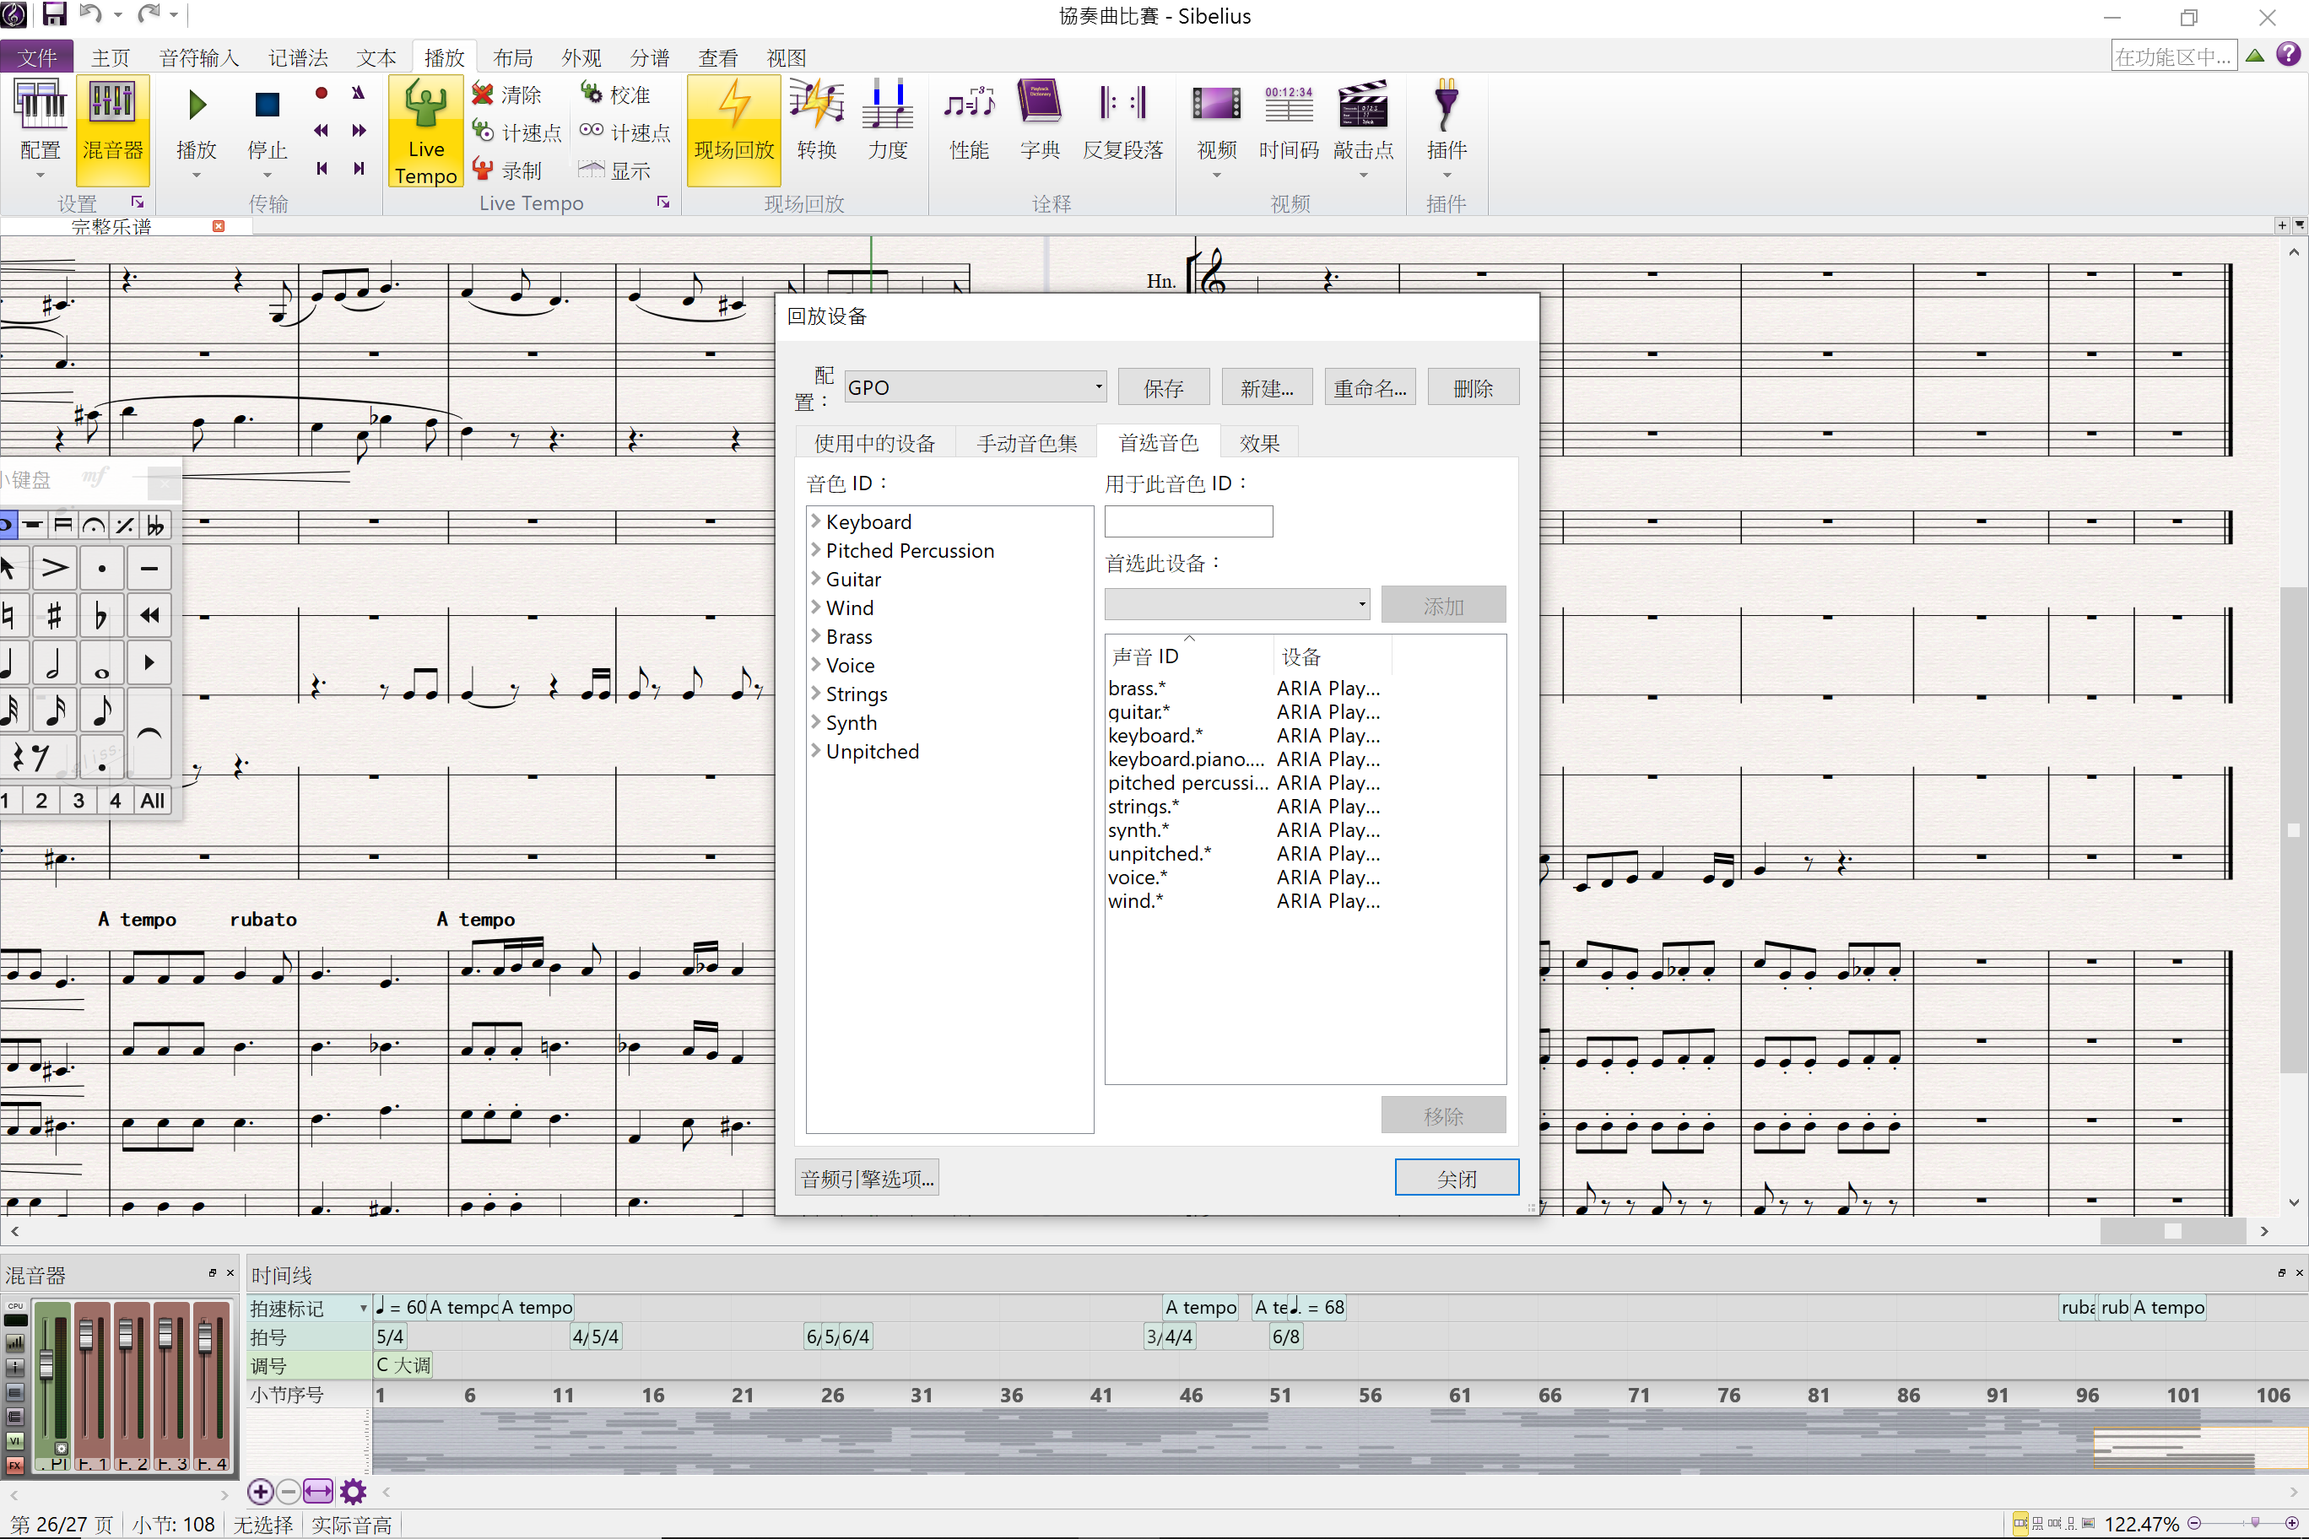Toggle the Live Tempo button
This screenshot has width=2309, height=1539.
coord(425,130)
